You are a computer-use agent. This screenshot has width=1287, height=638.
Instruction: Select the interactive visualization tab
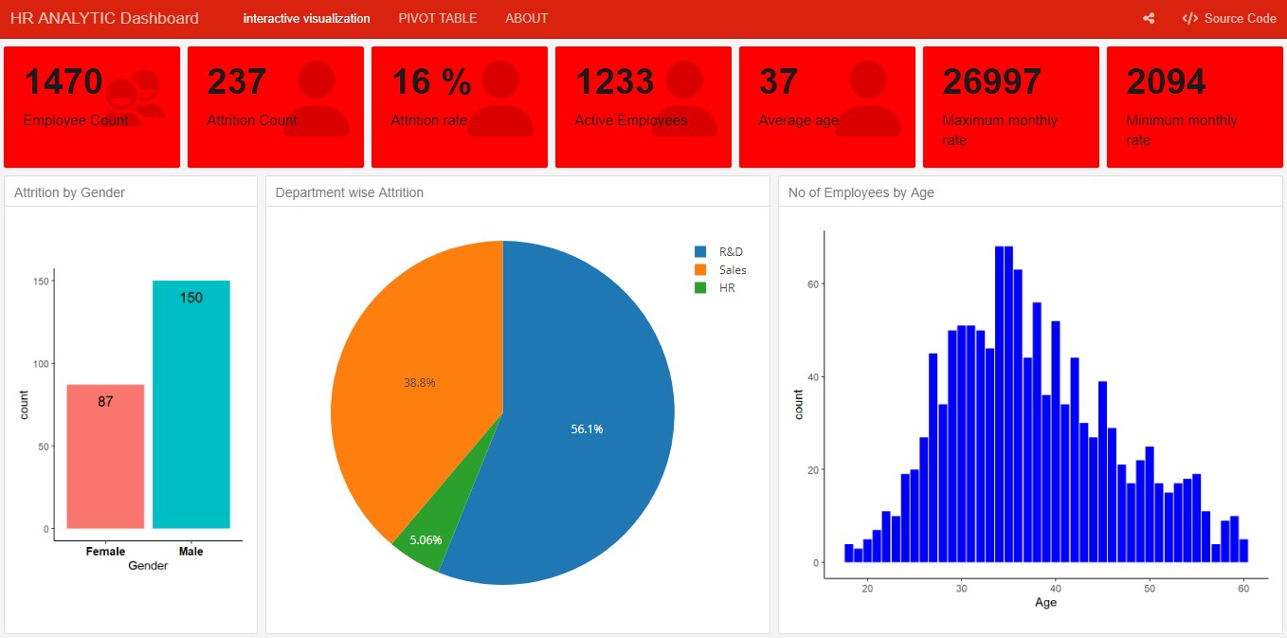pos(306,18)
